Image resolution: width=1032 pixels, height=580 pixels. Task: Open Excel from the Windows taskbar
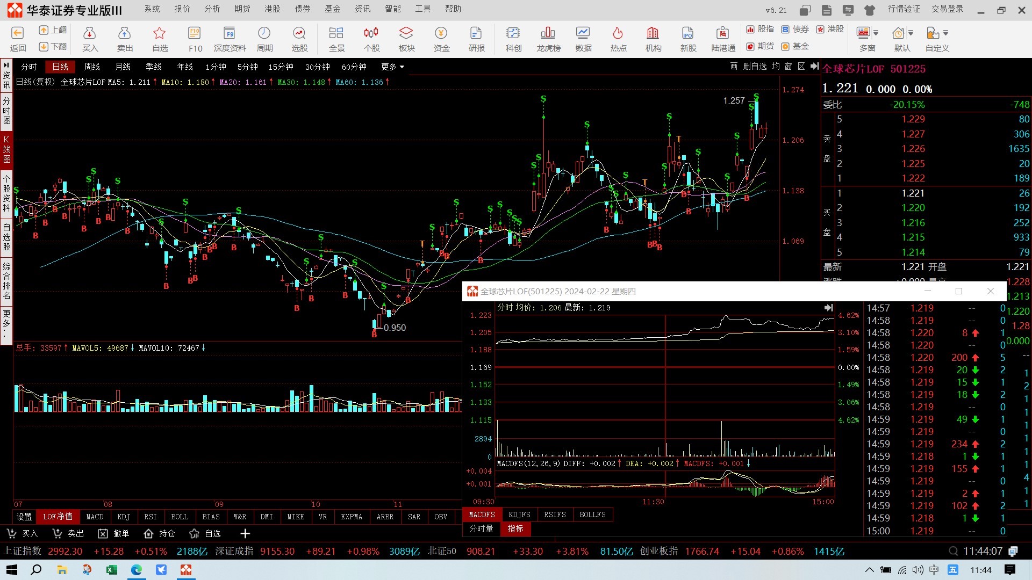click(111, 570)
